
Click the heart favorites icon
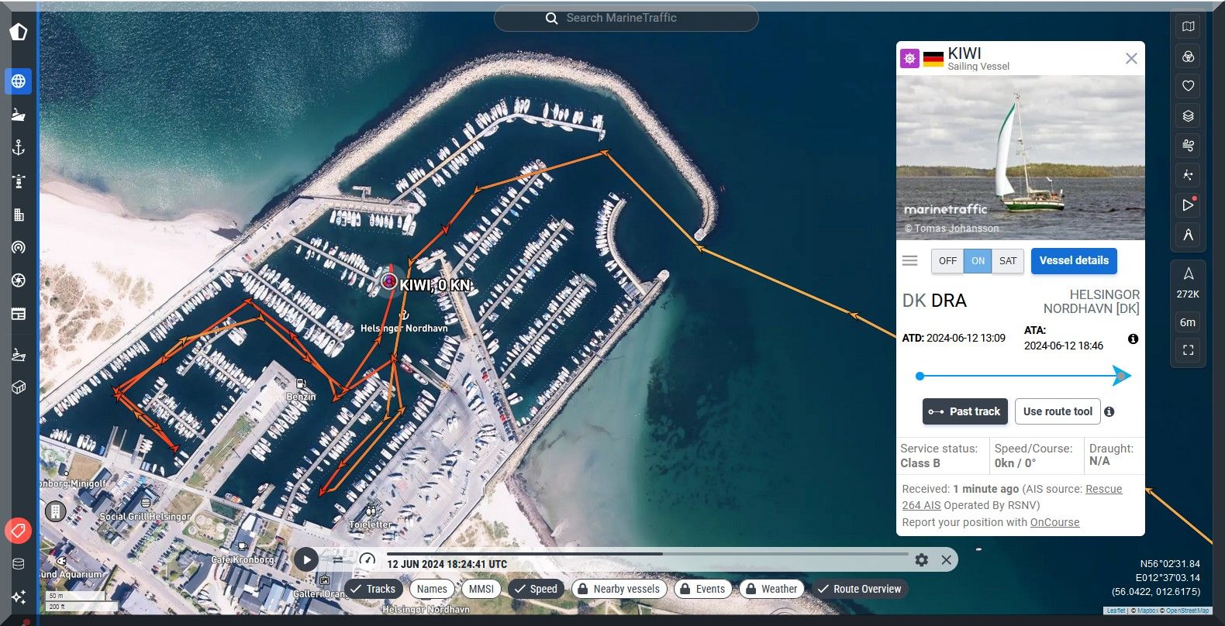click(x=1188, y=86)
